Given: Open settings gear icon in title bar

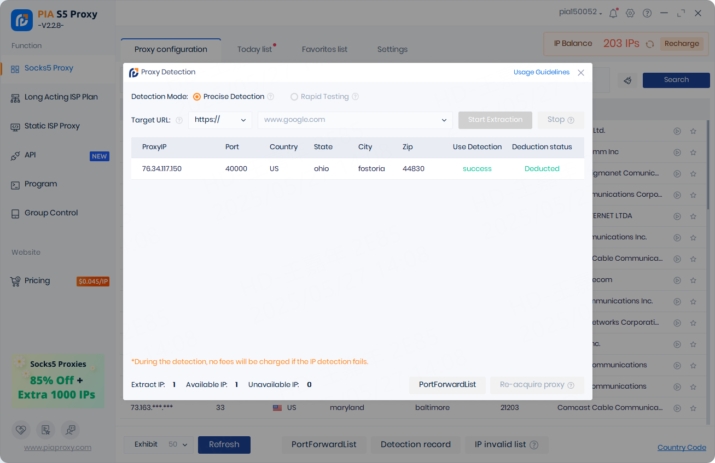Looking at the screenshot, I should click(630, 13).
